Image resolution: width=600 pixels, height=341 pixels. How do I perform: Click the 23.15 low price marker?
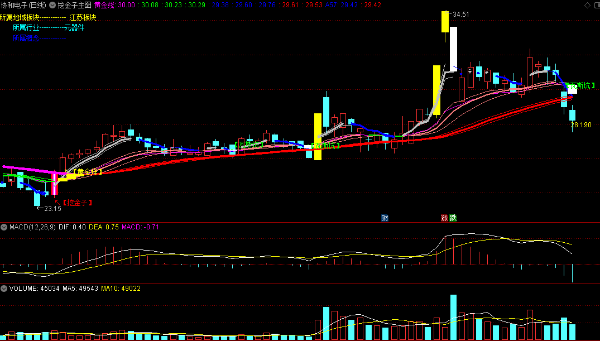(x=52, y=209)
